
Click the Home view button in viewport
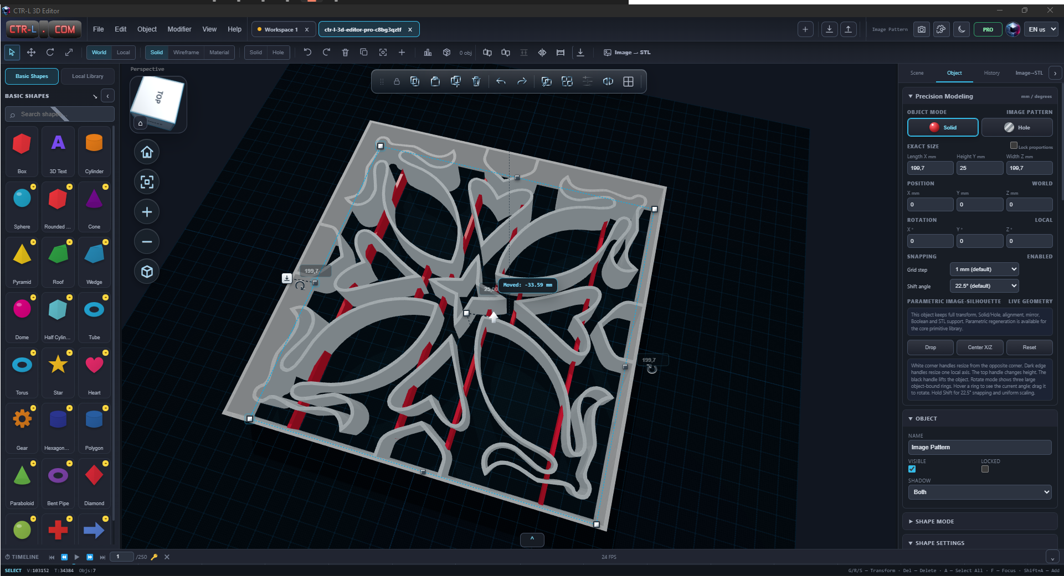pos(147,152)
